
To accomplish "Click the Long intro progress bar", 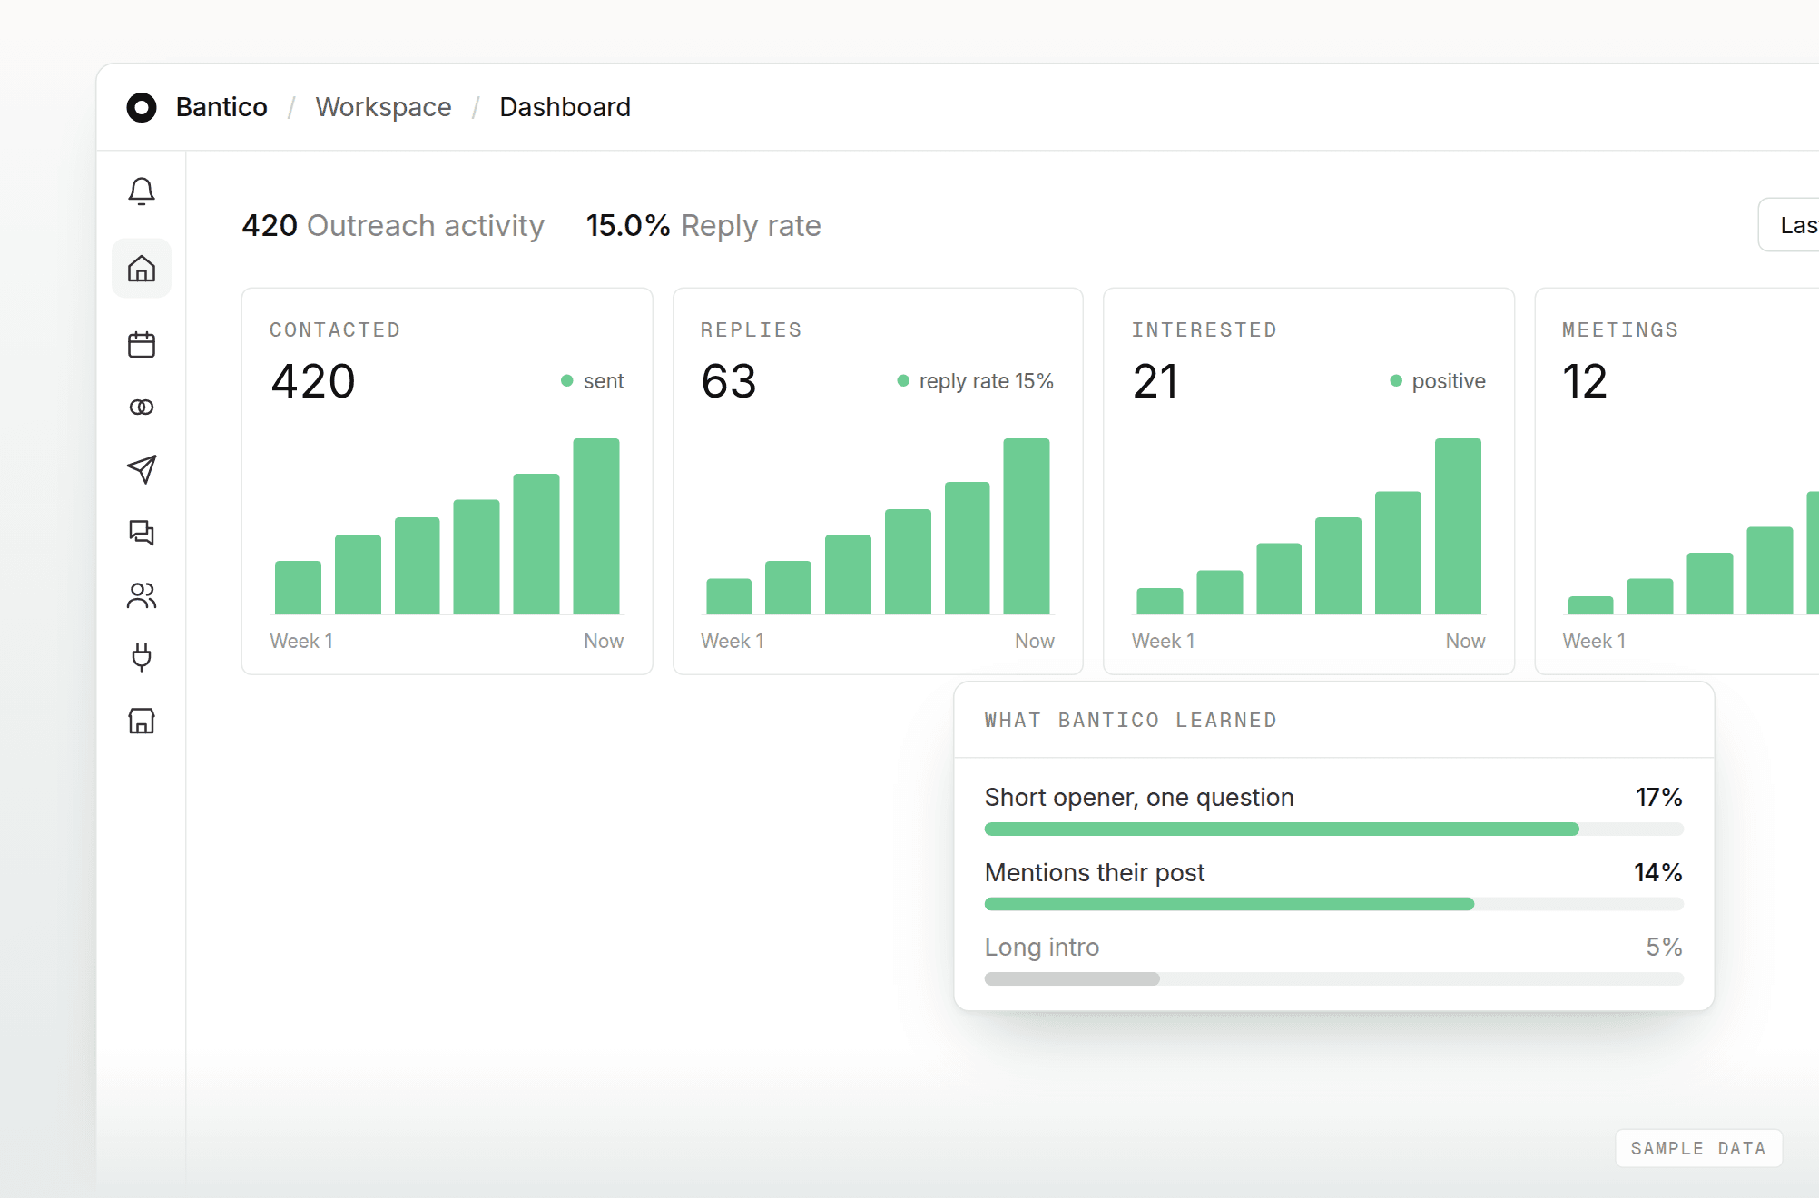I will tap(1333, 978).
